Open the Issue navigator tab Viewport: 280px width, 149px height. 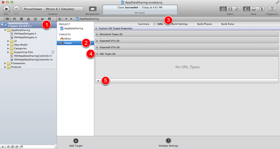pyautogui.click(x=28, y=19)
